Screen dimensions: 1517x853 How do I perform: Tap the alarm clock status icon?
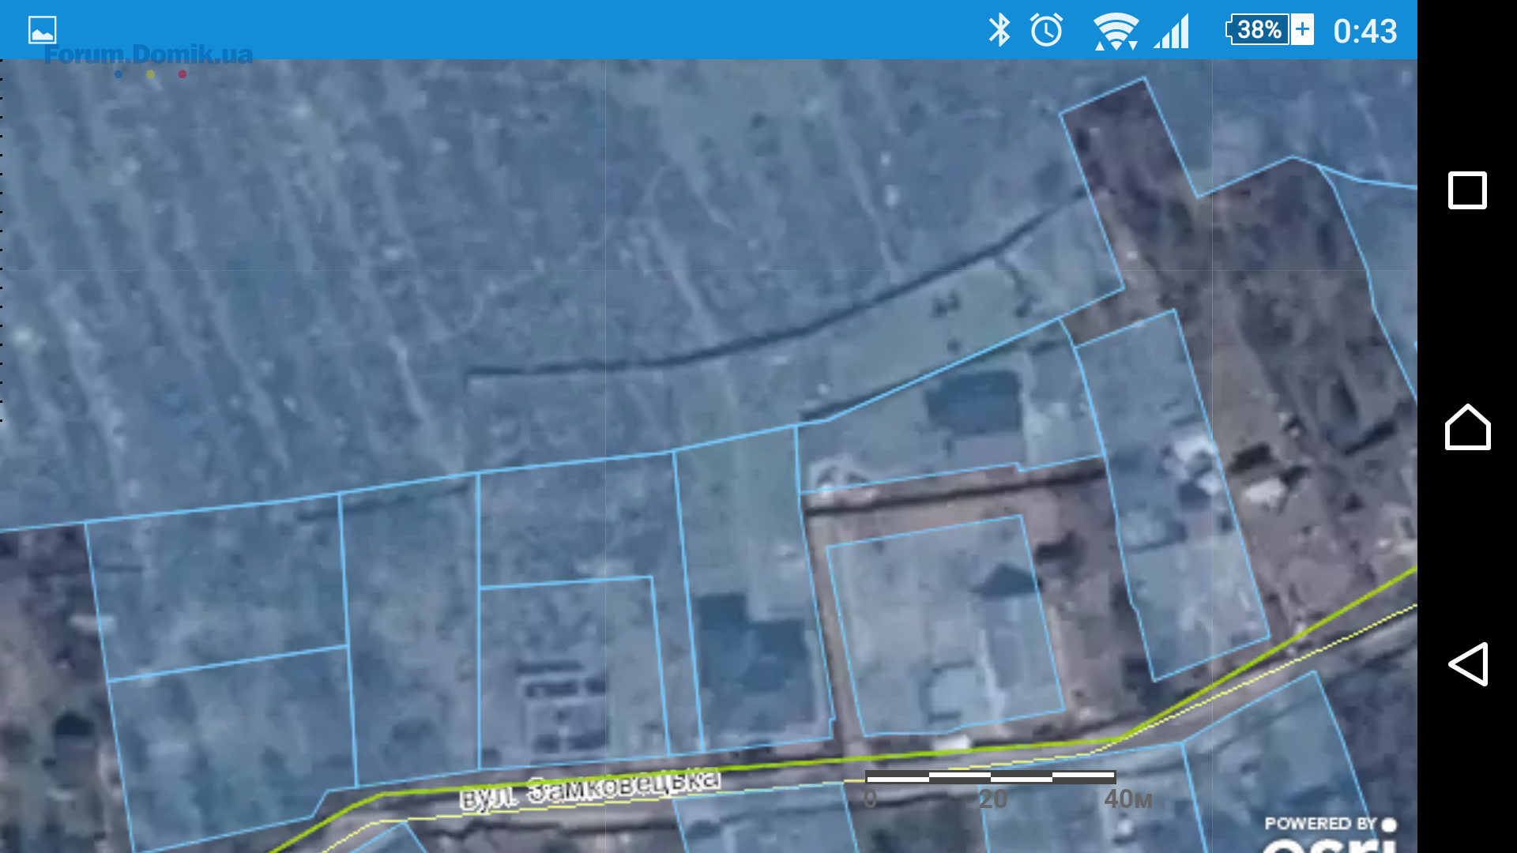(1046, 30)
